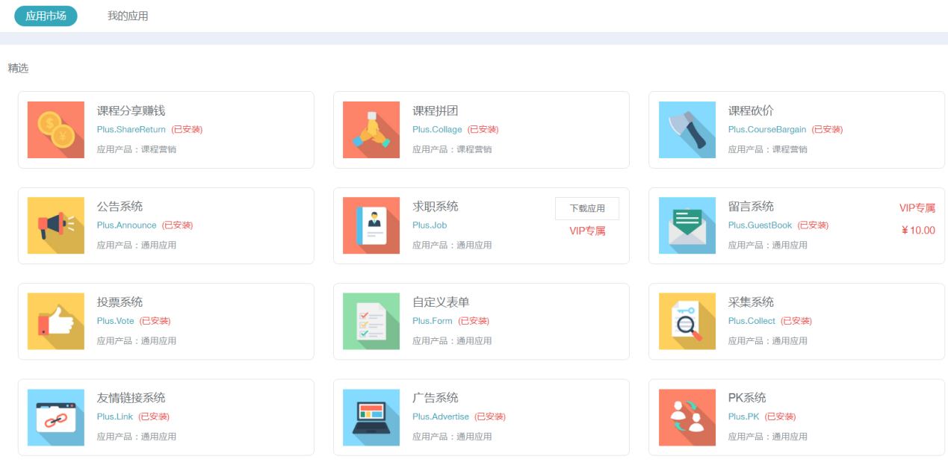Click the 友情链接系统 chain link icon
Image resolution: width=948 pixels, height=462 pixels.
coord(56,417)
